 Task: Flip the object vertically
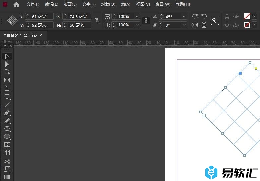(204, 25)
